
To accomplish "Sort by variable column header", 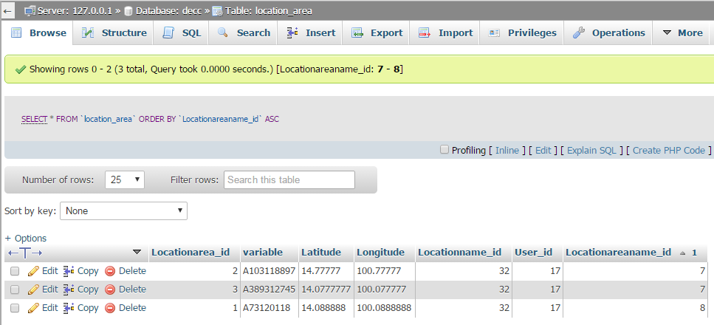I will (x=263, y=252).
